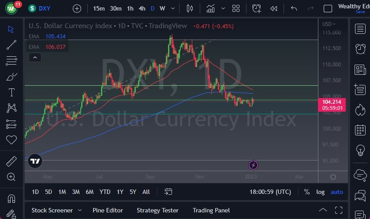370x219 pixels.
Task: Redo the chart action
Action: (x=310, y=8)
